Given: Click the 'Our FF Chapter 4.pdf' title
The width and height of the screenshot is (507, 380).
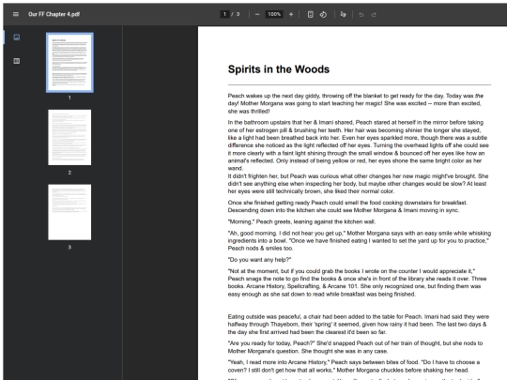Looking at the screenshot, I should 54,14.
